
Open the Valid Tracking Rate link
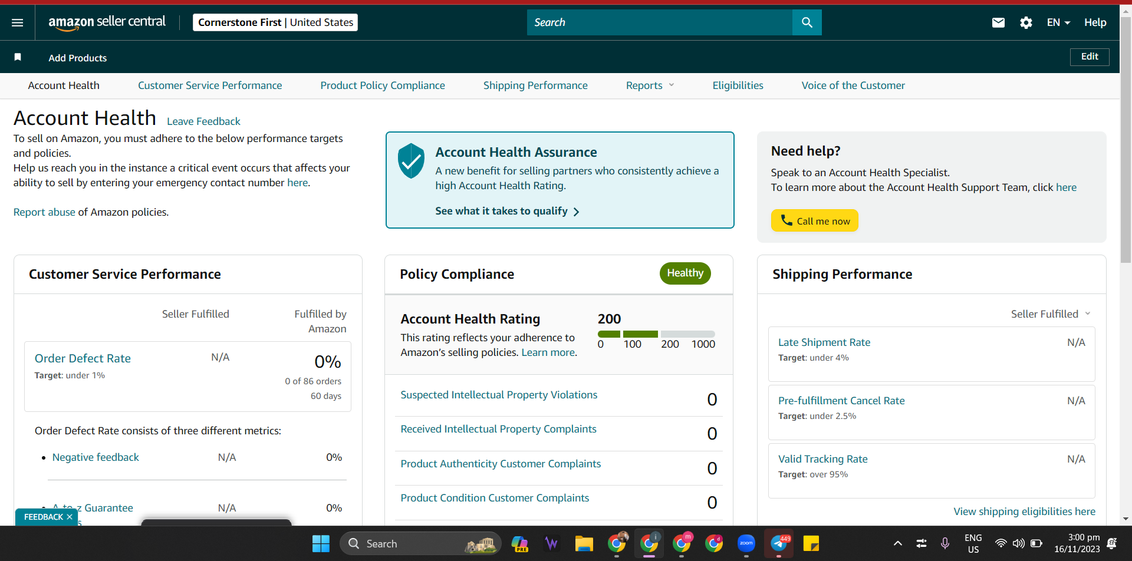[x=823, y=459]
